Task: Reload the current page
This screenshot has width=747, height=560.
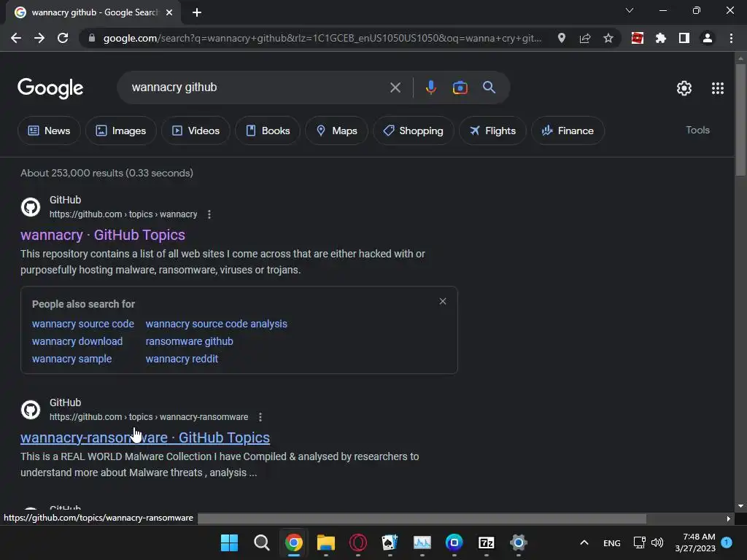Action: (x=63, y=38)
